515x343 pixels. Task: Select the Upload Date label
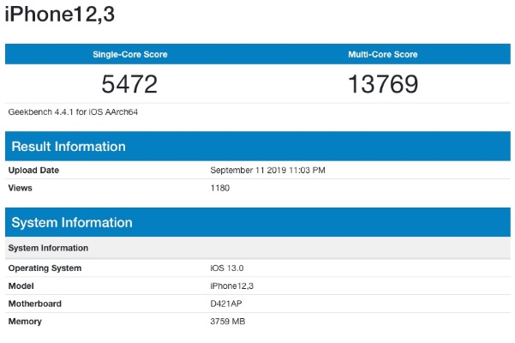(x=33, y=170)
